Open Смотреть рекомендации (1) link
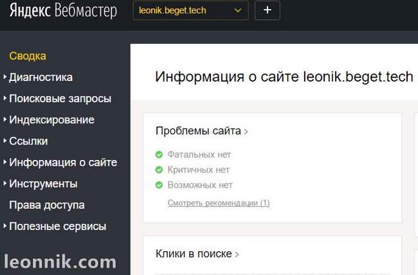The image size is (418, 275). click(219, 203)
